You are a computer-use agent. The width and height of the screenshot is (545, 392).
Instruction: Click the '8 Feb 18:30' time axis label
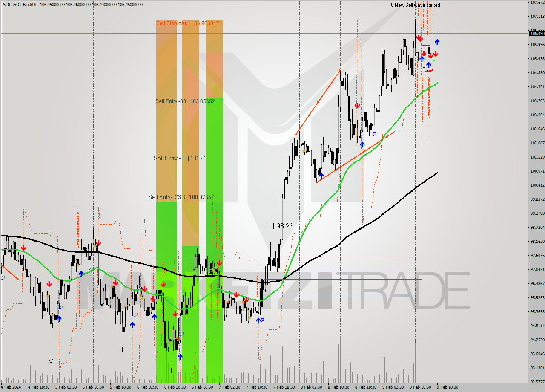pyautogui.click(x=366, y=387)
